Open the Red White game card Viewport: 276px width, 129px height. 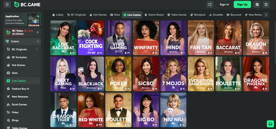click(x=91, y=110)
